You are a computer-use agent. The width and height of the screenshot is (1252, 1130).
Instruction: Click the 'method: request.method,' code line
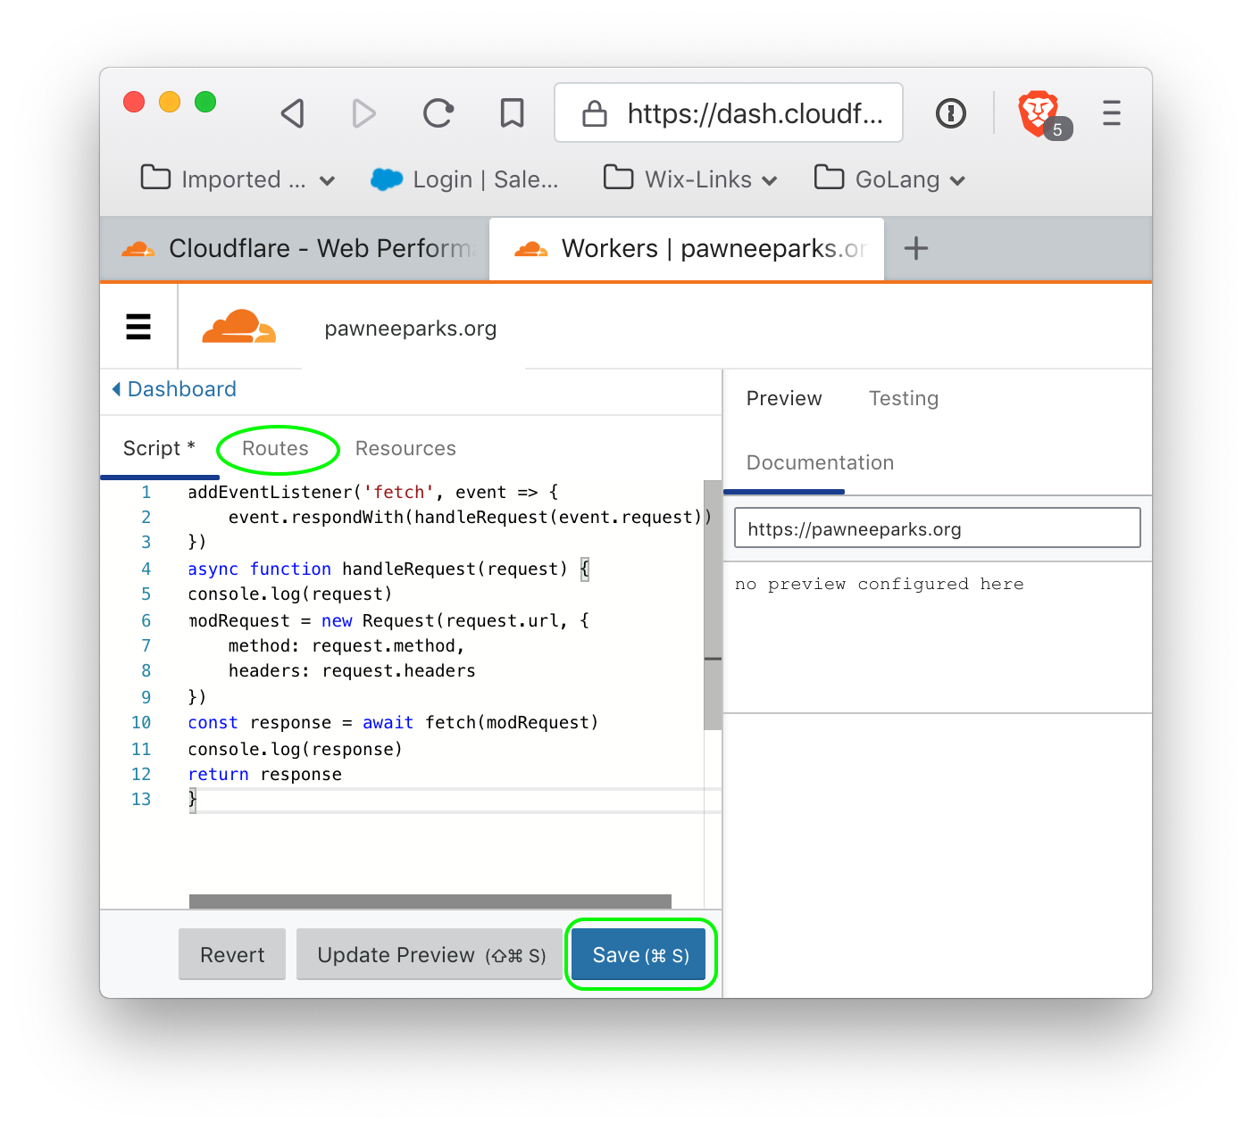(x=346, y=645)
